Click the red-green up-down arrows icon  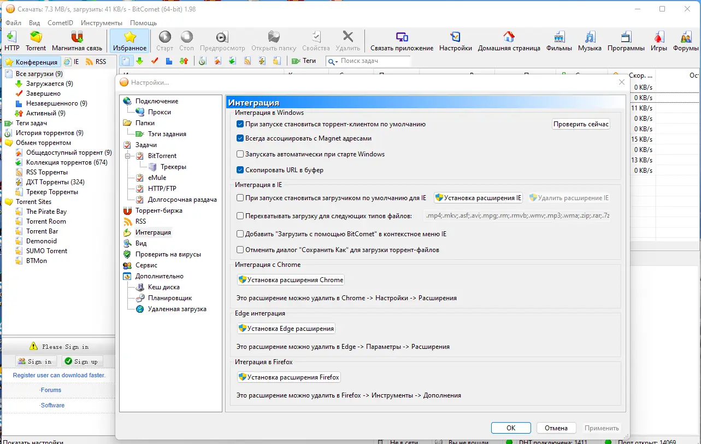(x=184, y=61)
